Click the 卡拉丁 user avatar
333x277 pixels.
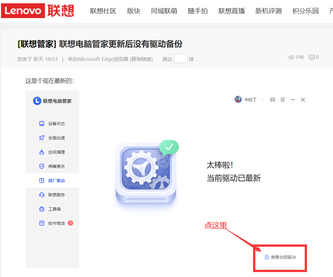coord(238,99)
